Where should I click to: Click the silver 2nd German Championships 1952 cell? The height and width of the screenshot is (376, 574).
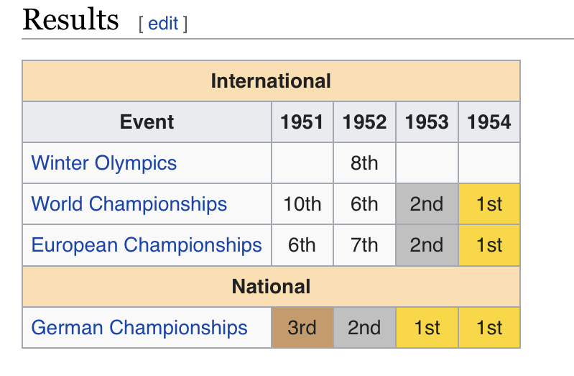(x=365, y=327)
